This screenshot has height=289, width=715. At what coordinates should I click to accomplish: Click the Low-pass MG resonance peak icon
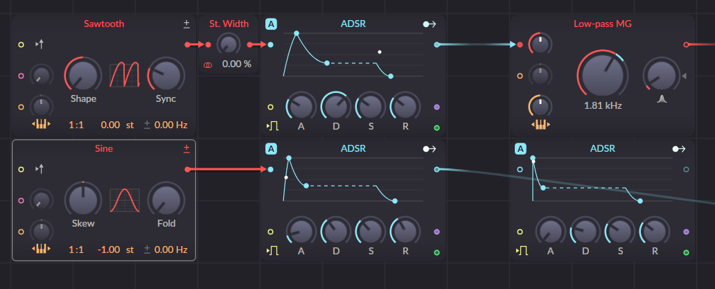tap(662, 99)
